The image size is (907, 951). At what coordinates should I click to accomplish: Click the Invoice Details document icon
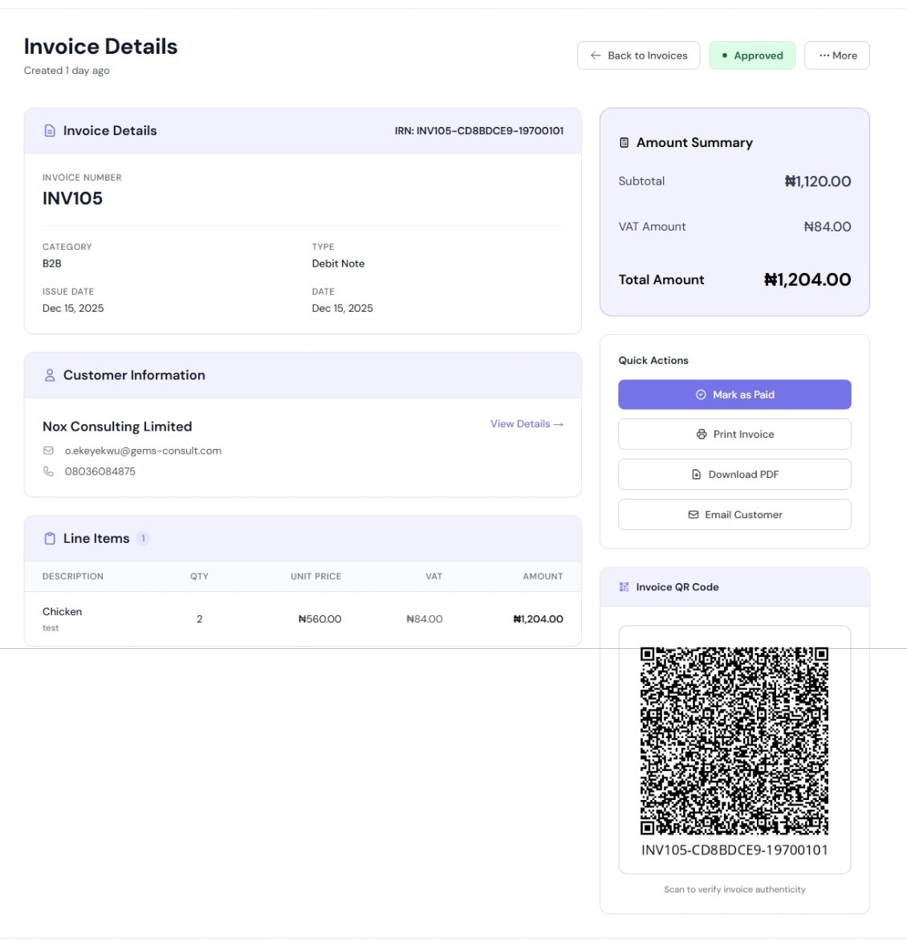[x=50, y=130]
